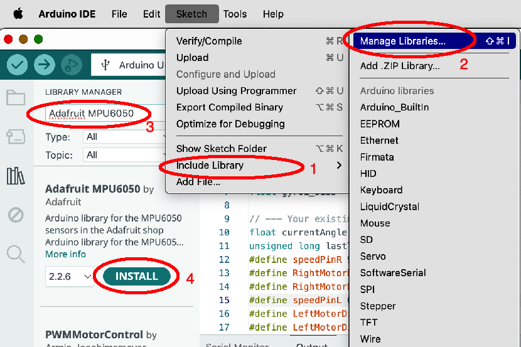Click code line 'float currentAngle'

[x=298, y=232]
